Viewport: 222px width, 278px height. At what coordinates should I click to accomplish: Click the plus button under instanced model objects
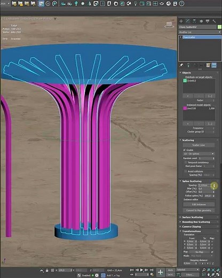tap(188, 123)
